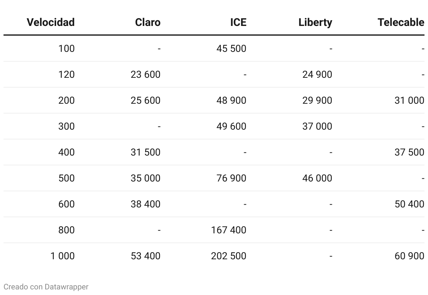This screenshot has height=295, width=428.
Task: Select the Telecable column header
Action: click(401, 22)
